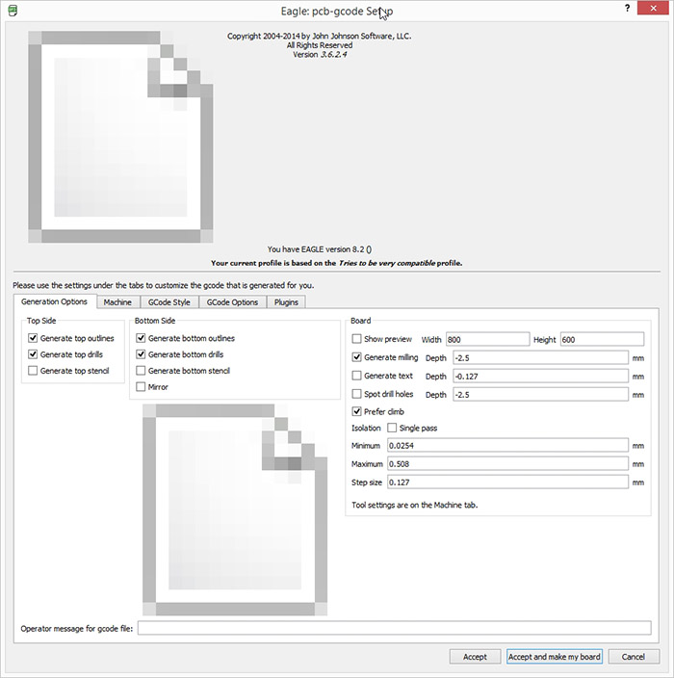Viewport: 674px width, 678px height.
Task: Toggle Generate top outlines checkbox
Action: tap(33, 338)
